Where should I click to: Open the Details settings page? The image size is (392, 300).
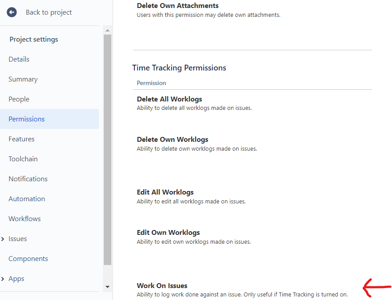tap(19, 59)
